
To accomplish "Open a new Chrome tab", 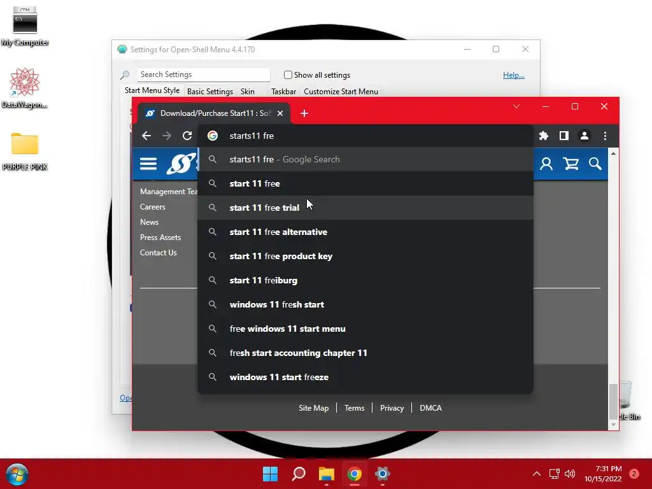I will point(304,113).
